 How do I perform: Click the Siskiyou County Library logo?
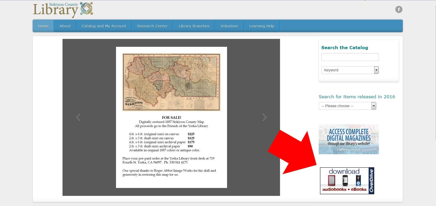[x=63, y=10]
